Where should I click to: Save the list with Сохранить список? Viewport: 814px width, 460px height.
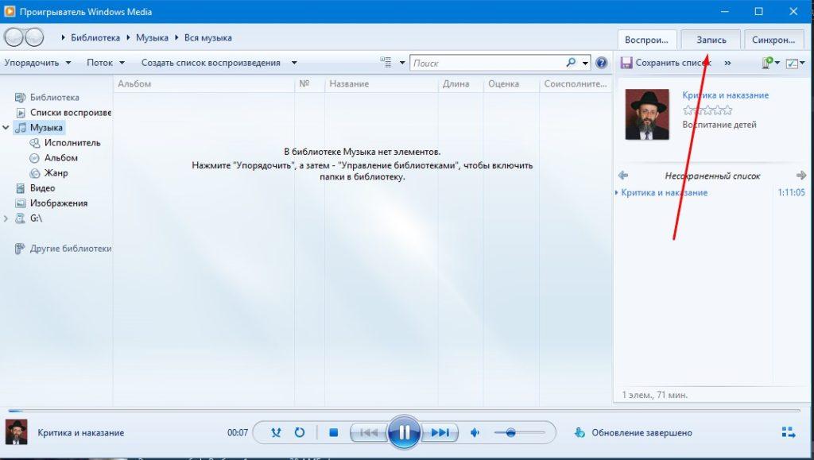pos(665,63)
